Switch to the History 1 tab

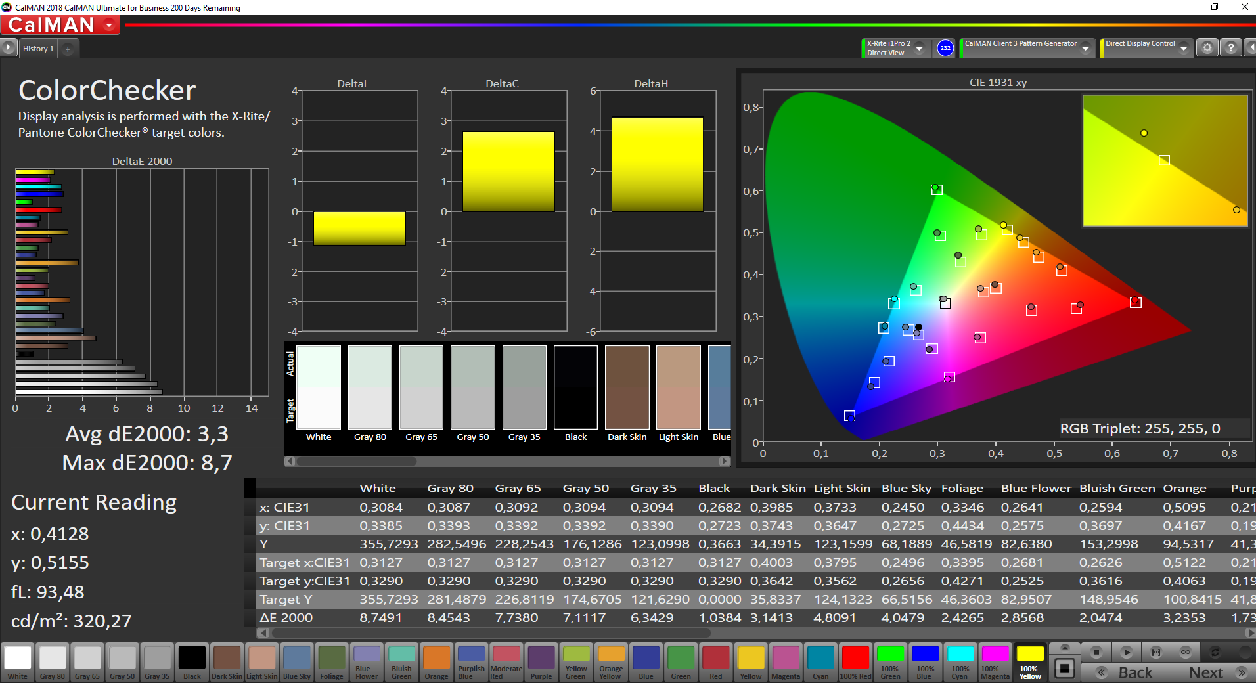[x=38, y=49]
